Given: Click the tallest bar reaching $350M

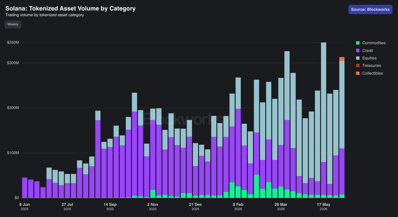Looking at the screenshot, I should tap(323, 120).
